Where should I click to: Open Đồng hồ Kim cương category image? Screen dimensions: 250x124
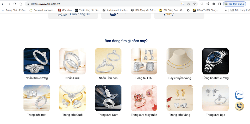[215, 61]
